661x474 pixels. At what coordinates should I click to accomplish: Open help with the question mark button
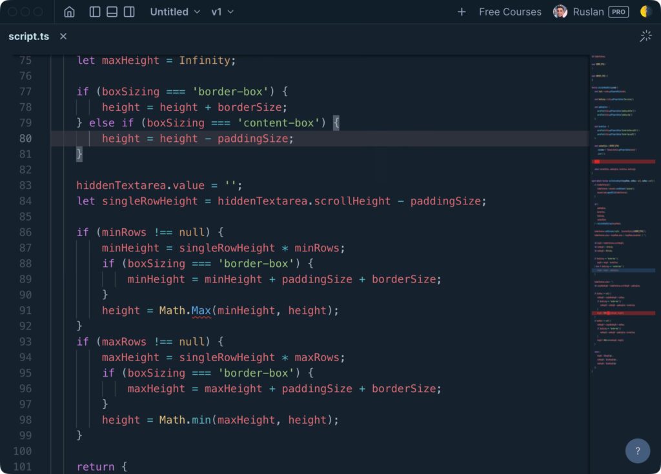coord(637,451)
